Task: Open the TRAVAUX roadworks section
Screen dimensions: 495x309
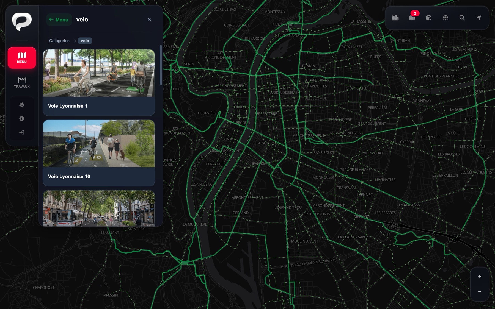Action: click(x=22, y=82)
